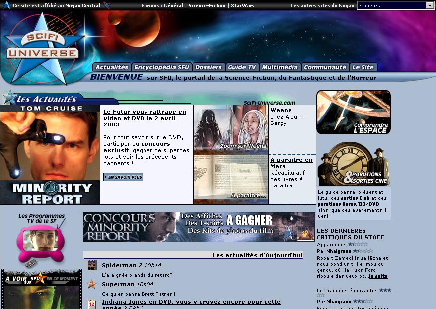This screenshot has width=436, height=309.
Task: Click the Minority Report Tom Cruise poster
Action: pos(50,155)
